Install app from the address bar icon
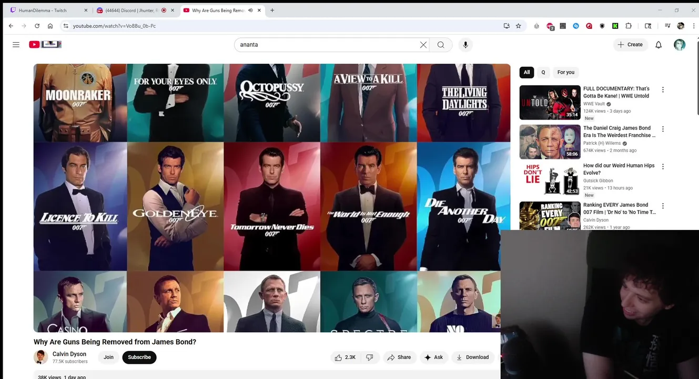Screen dimensions: 699x379 click(506, 26)
